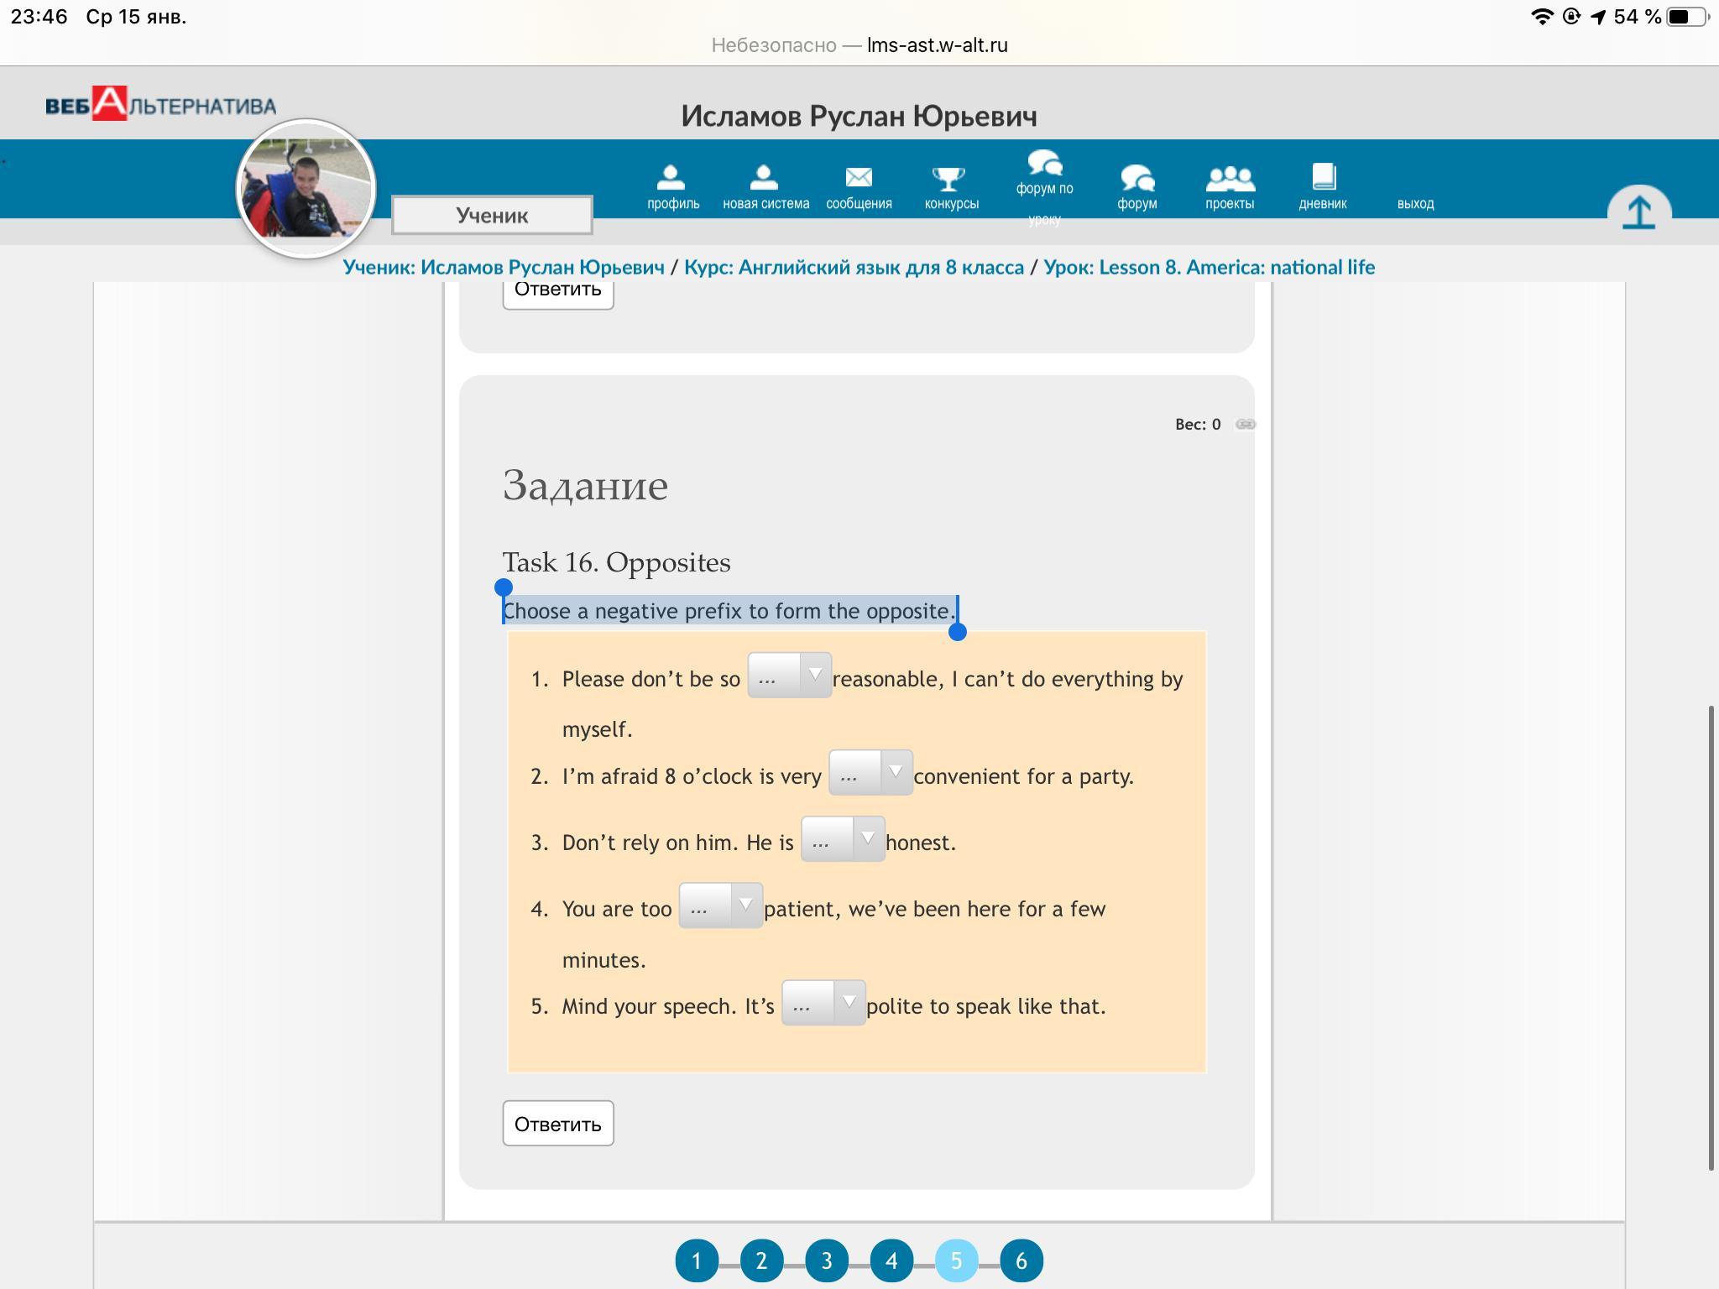The height and width of the screenshot is (1289, 1719).
Task: Open сообщения envelope icon
Action: tap(858, 178)
